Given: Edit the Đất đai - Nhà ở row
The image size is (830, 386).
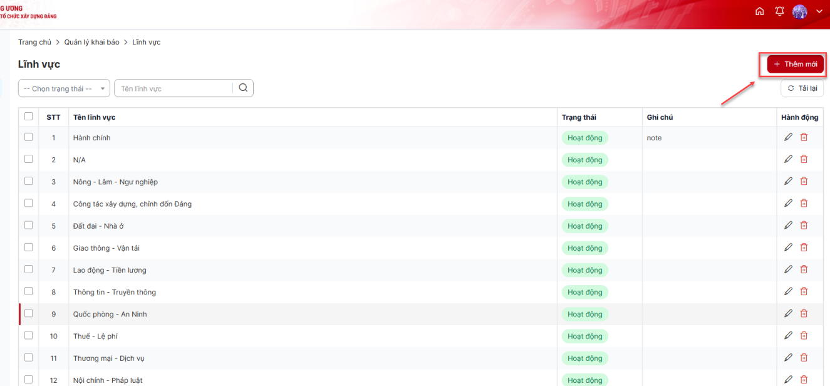Looking at the screenshot, I should tap(788, 225).
